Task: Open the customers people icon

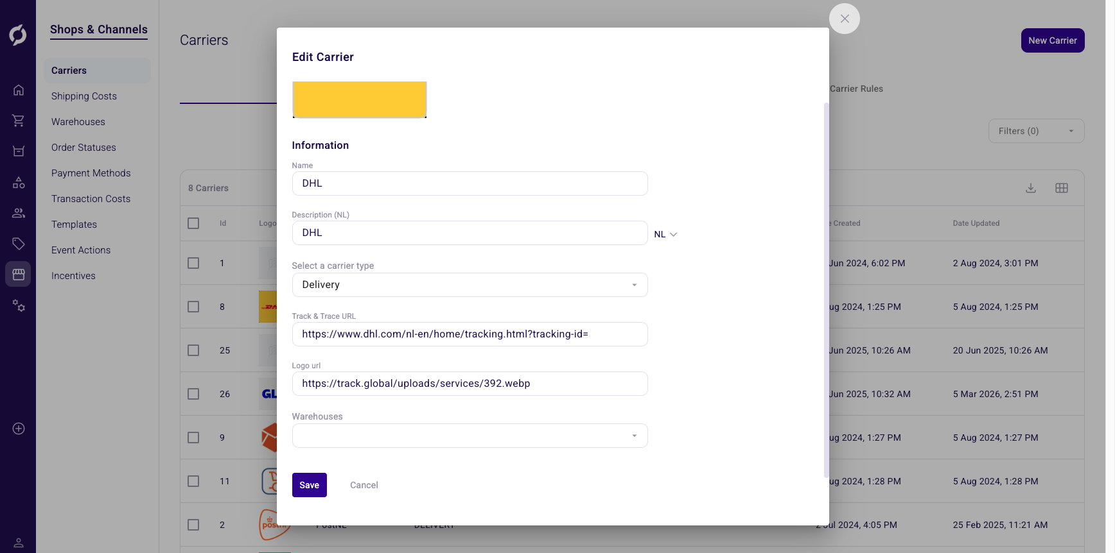Action: pos(19,213)
